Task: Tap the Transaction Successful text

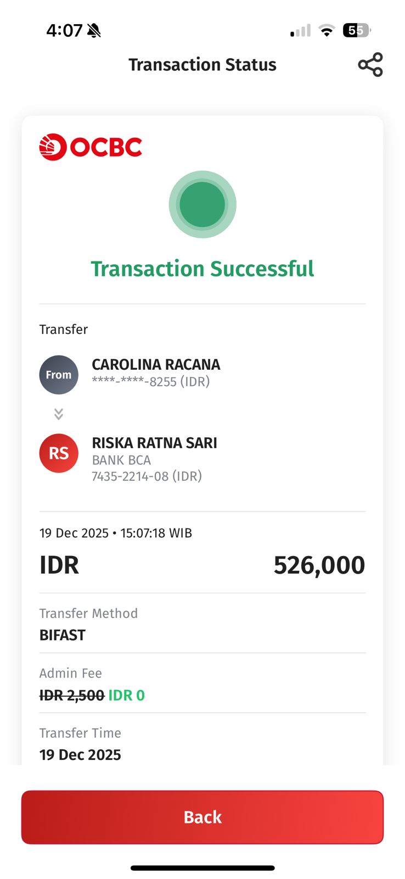Action: pyautogui.click(x=203, y=269)
